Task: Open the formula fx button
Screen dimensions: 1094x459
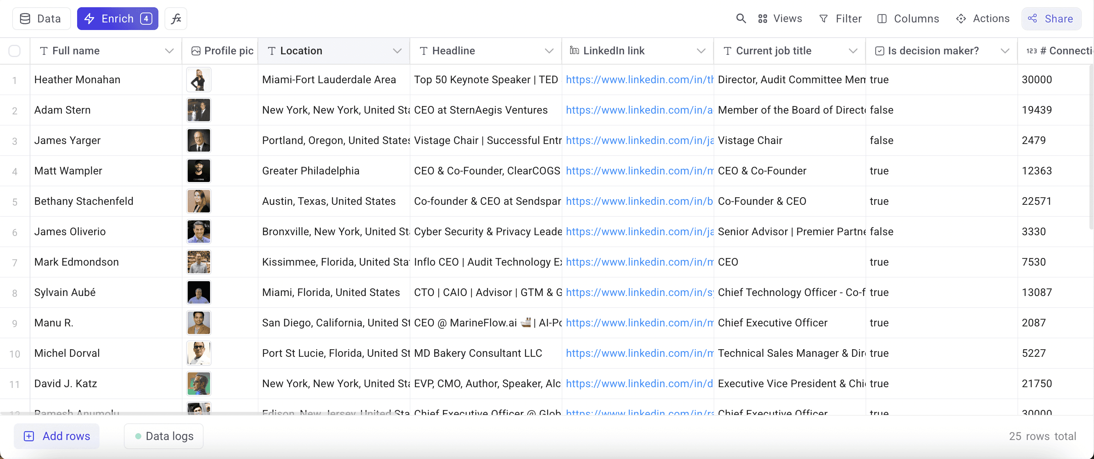Action: tap(176, 18)
